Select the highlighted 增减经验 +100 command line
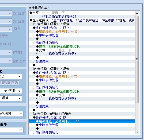This screenshot has width=144, height=140. (82, 121)
